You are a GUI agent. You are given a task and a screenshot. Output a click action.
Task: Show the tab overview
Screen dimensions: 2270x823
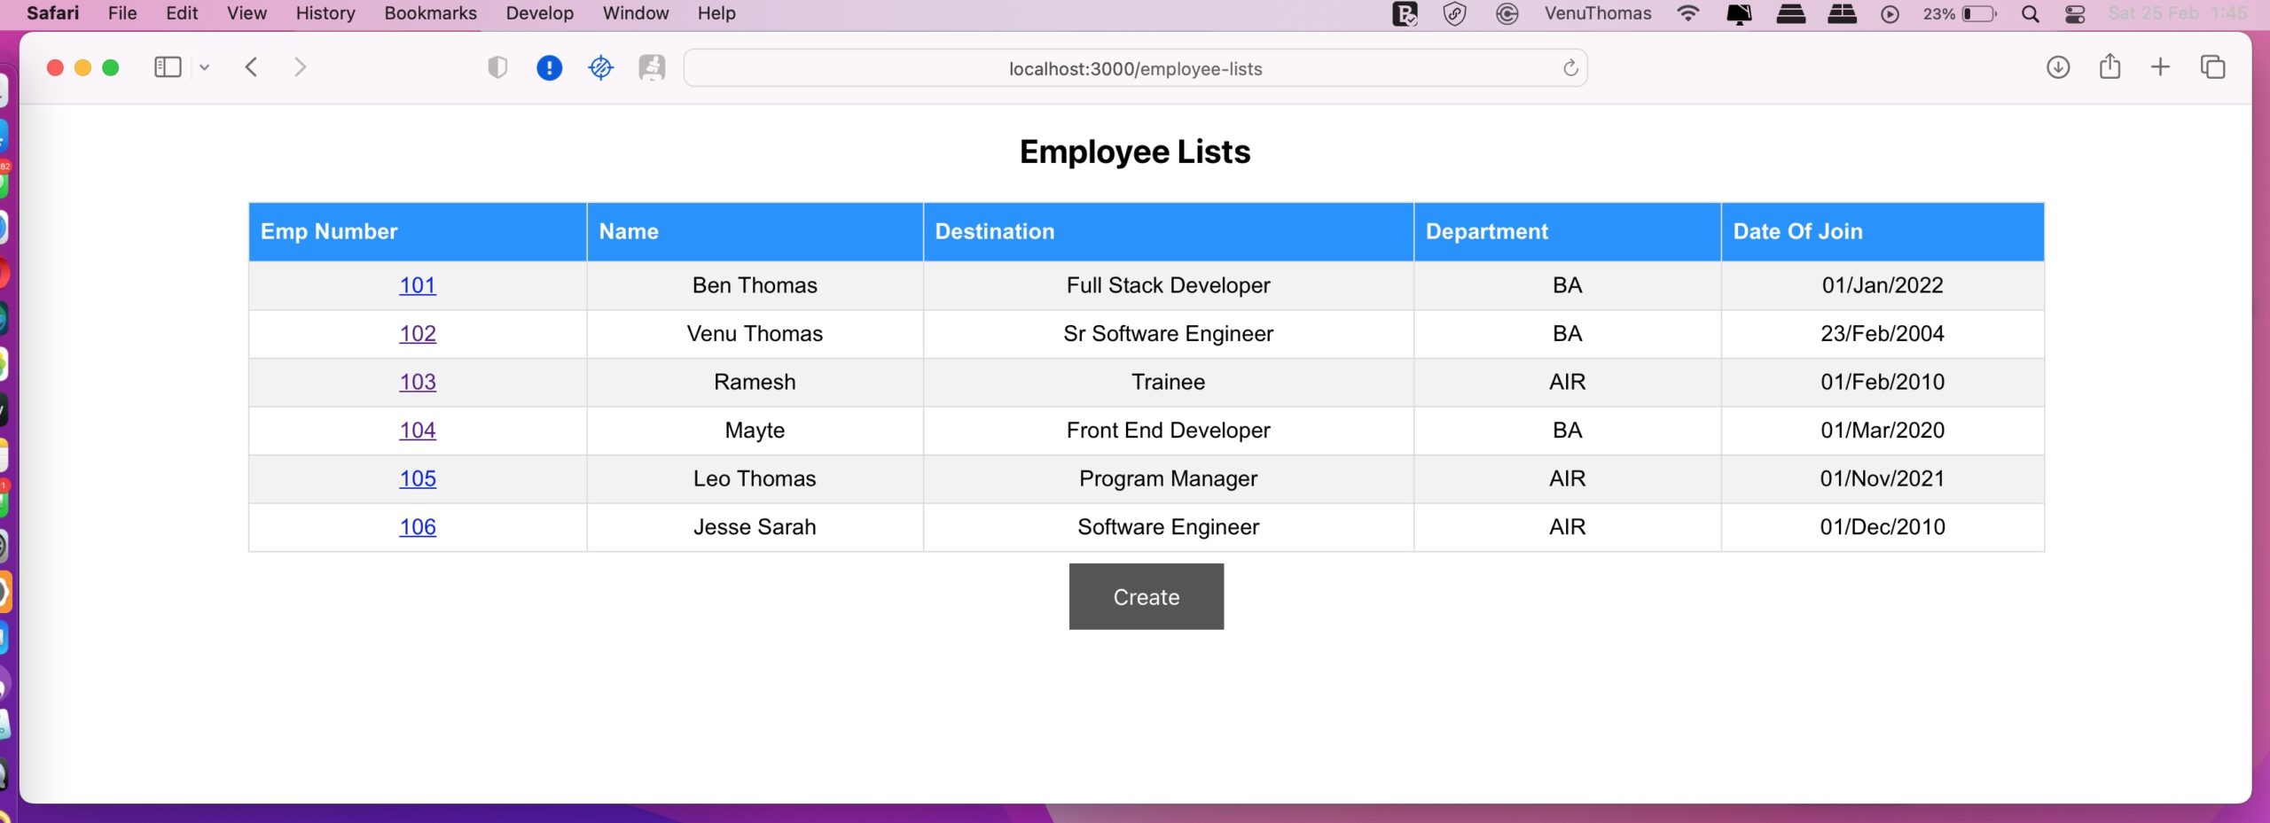[x=2212, y=67]
